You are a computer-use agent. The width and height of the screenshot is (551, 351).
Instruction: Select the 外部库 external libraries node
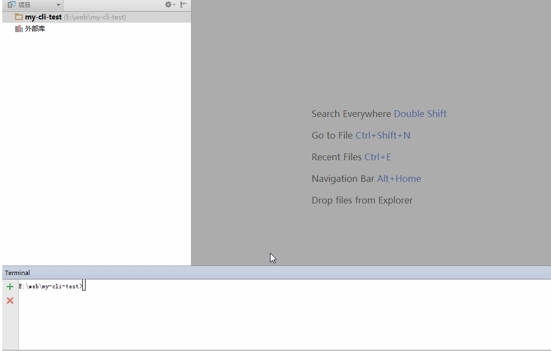pos(34,29)
